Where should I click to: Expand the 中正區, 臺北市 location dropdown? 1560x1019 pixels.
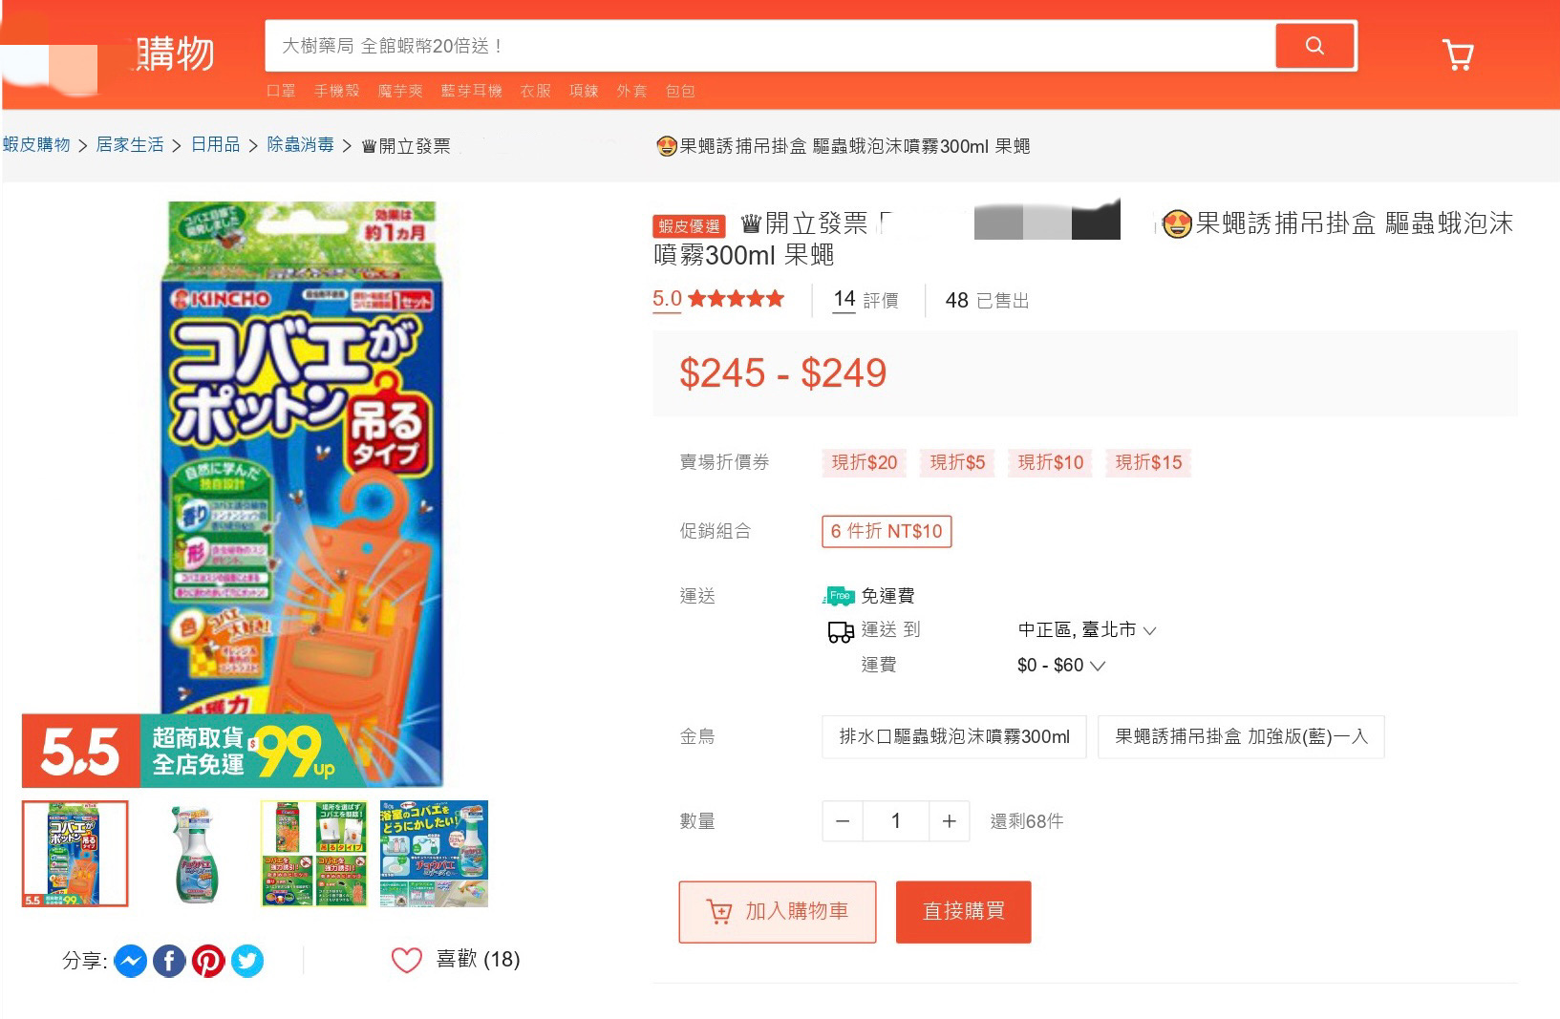1087,630
